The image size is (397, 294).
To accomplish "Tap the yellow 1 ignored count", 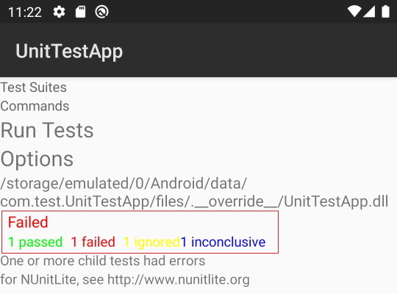I will [151, 242].
